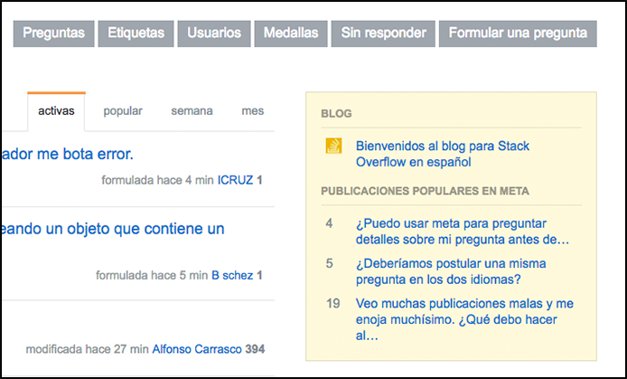Visit user ICRUZ profile
627x379 pixels.
[x=235, y=181]
